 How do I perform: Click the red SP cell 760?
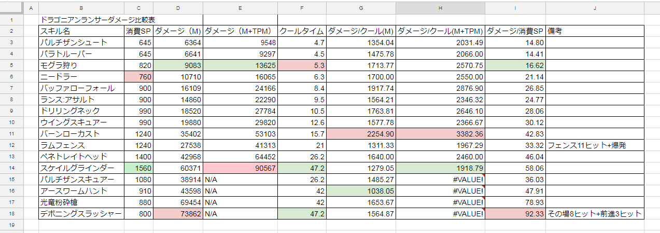click(x=139, y=77)
